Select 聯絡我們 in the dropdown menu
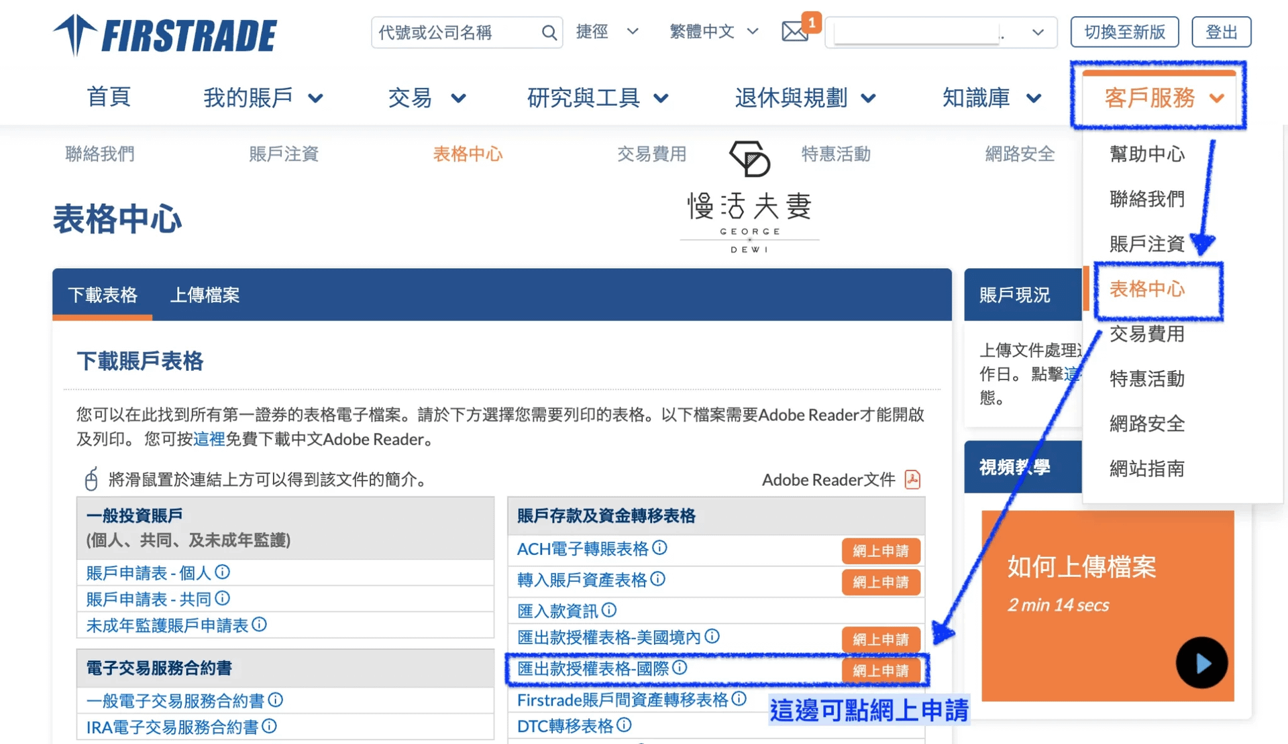Screen dimensions: 1288x744 point(1147,199)
